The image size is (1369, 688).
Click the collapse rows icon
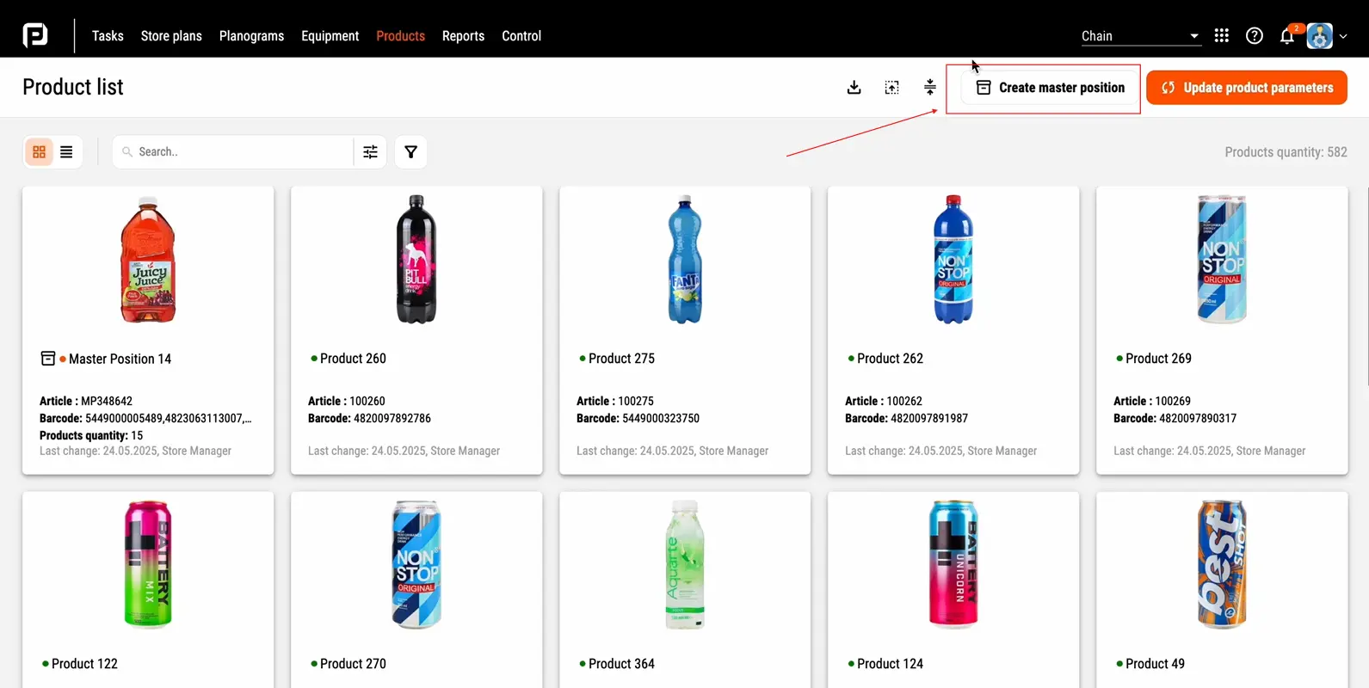click(x=929, y=88)
